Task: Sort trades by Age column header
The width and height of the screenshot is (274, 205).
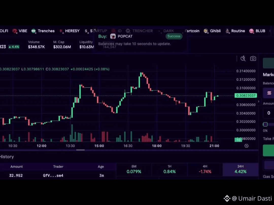Action: 101,167
